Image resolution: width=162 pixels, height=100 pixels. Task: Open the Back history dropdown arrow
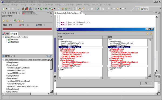click(120, 9)
